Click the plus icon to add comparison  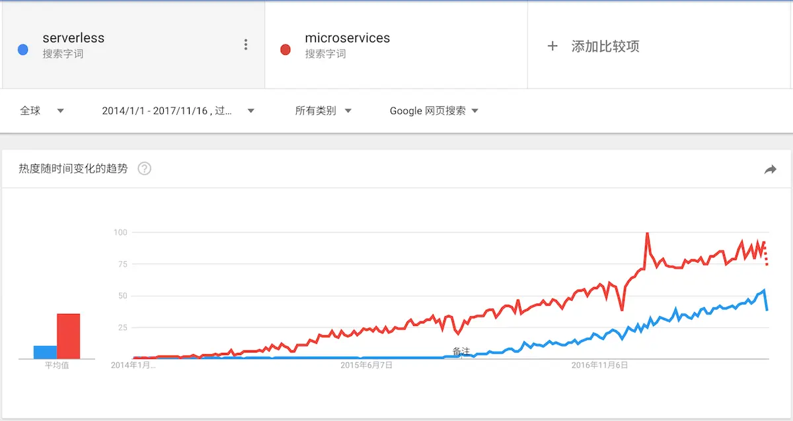[x=552, y=46]
